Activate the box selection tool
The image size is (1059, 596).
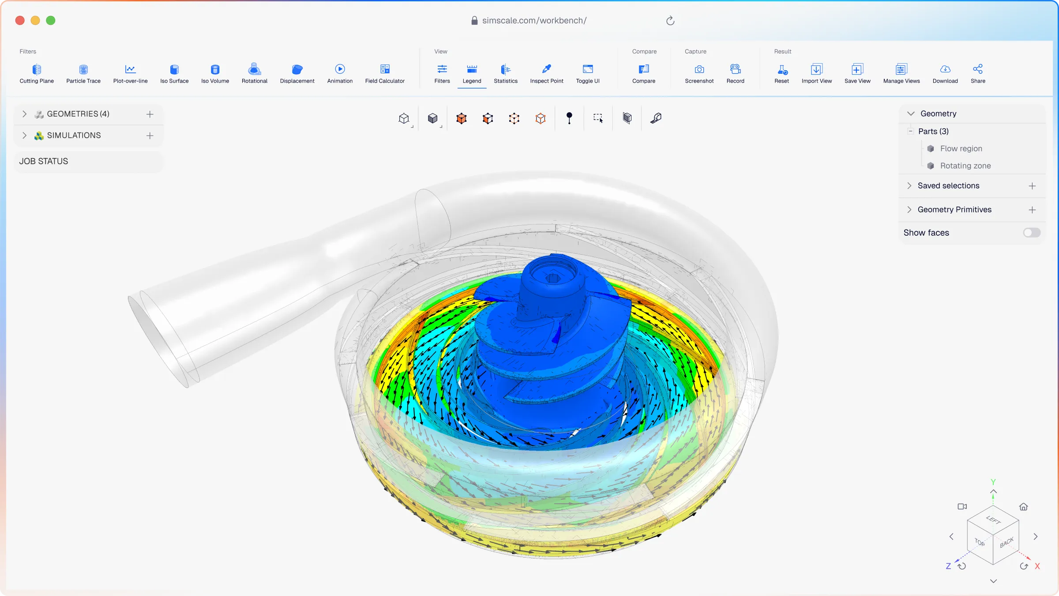coord(598,118)
